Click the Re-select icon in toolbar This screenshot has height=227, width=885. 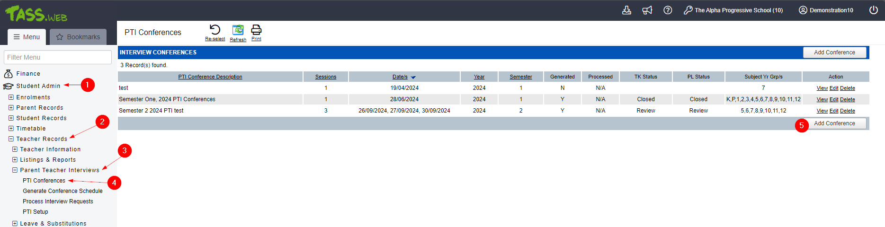tap(215, 30)
